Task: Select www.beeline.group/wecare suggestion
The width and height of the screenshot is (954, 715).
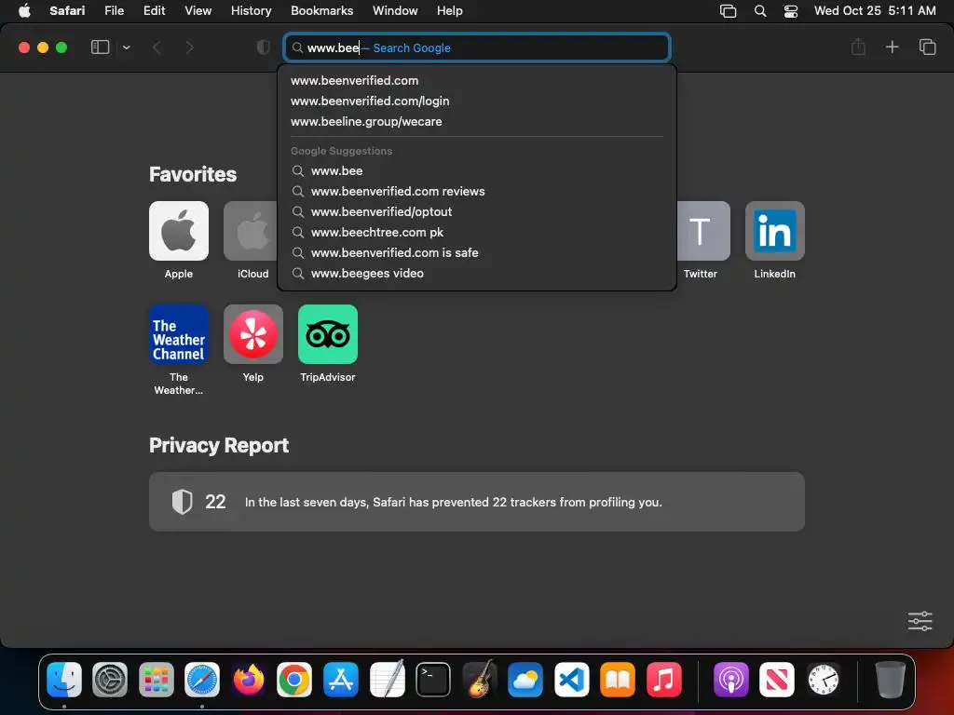Action: (x=477, y=122)
